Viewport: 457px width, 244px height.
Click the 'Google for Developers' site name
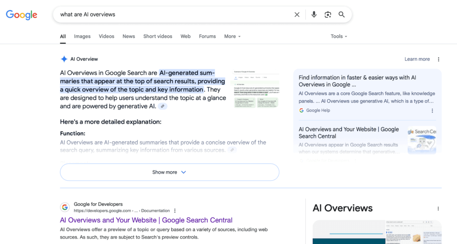tap(98, 204)
